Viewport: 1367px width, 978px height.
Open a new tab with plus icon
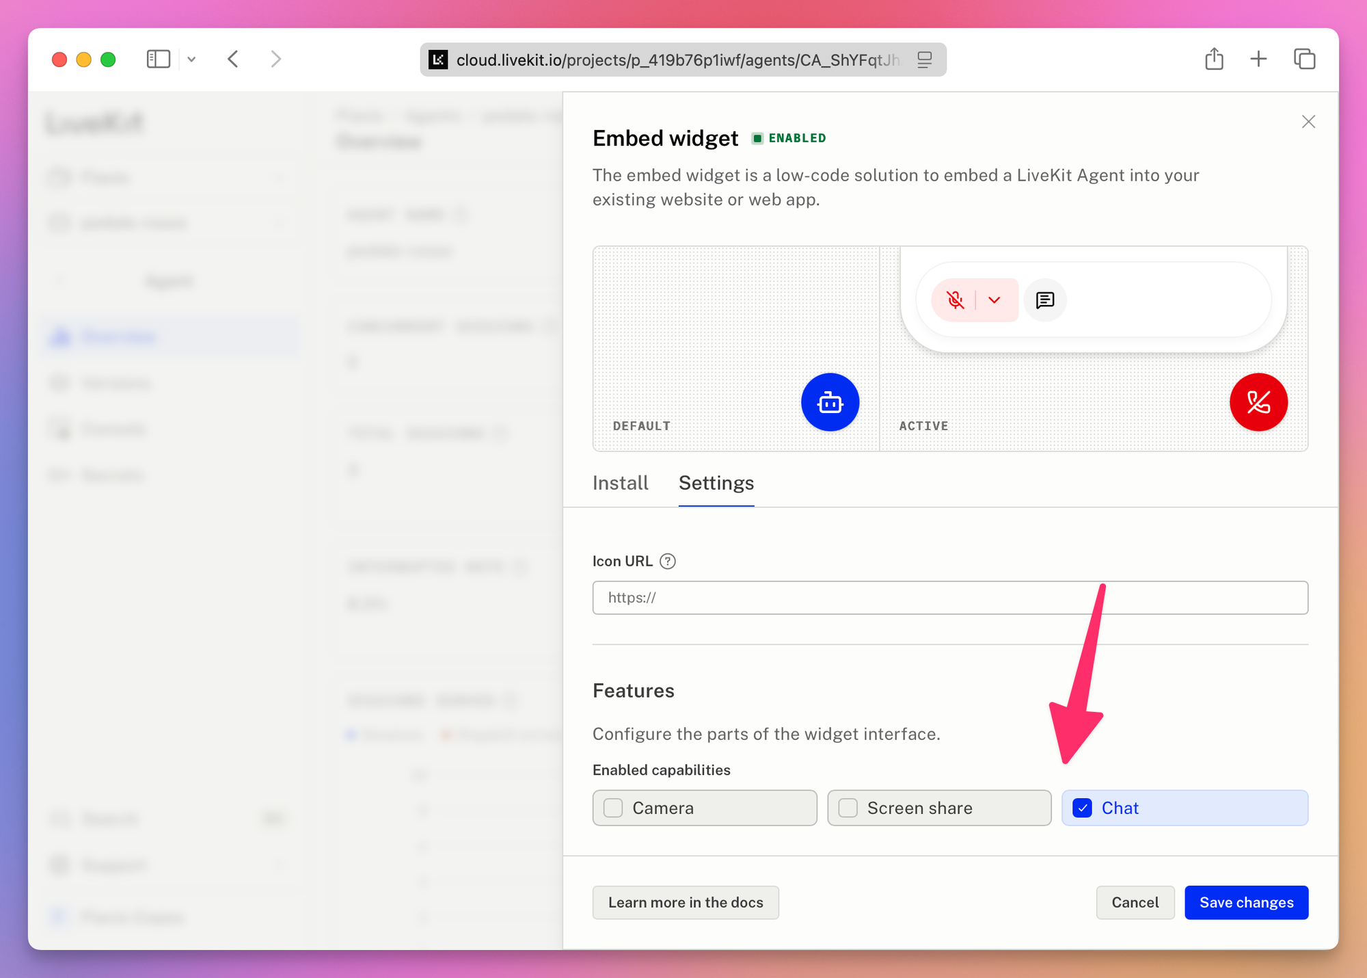click(1258, 60)
